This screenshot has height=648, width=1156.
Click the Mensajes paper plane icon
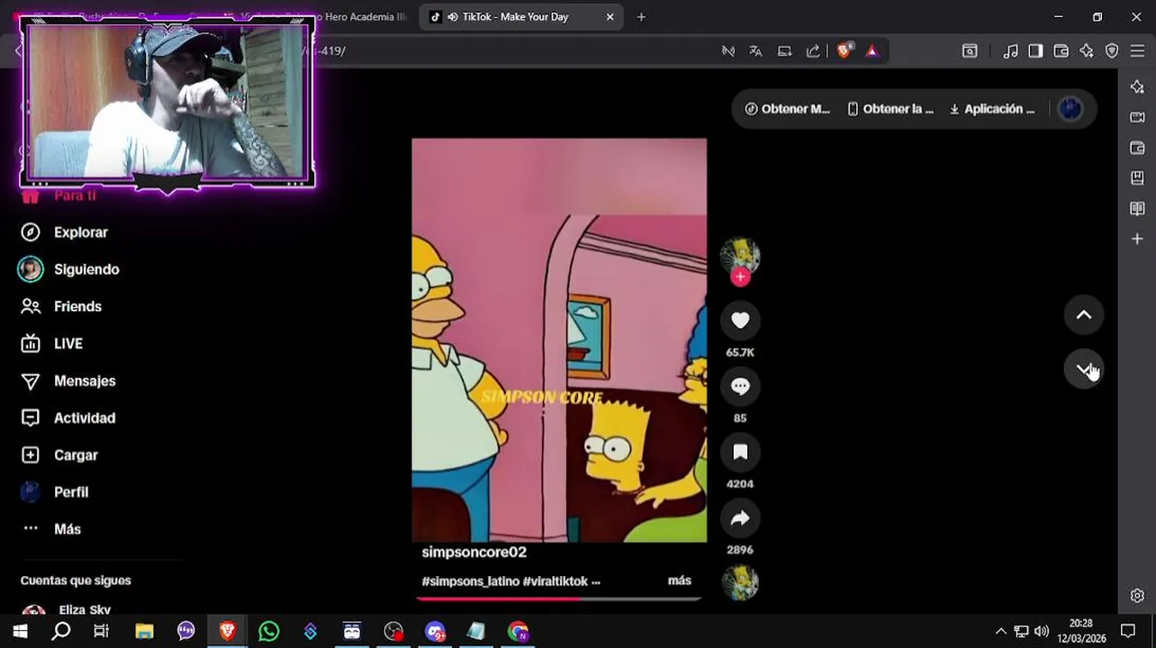coord(31,382)
